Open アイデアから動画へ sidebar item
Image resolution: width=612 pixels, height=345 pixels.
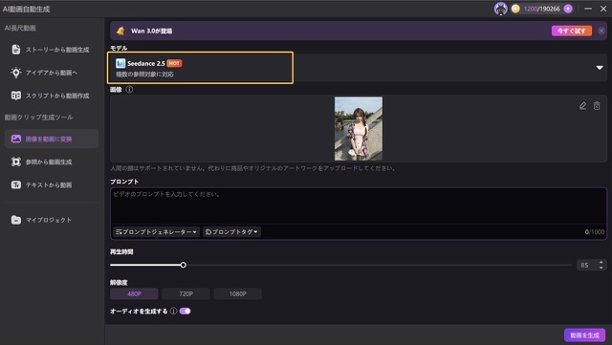[x=51, y=73]
